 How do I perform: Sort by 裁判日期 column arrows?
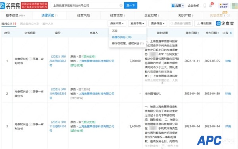coord(198,33)
